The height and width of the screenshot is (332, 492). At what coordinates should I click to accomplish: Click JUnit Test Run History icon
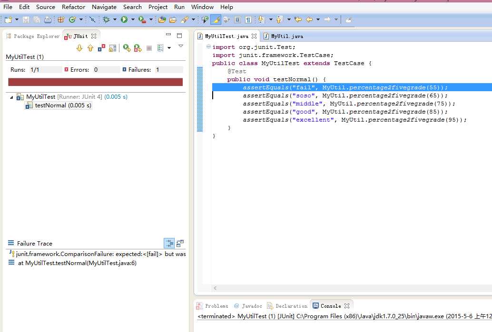[160, 48]
